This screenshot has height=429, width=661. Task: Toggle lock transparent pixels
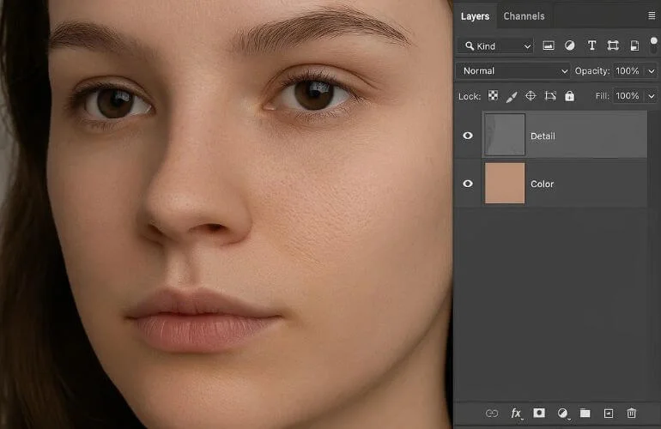point(493,96)
